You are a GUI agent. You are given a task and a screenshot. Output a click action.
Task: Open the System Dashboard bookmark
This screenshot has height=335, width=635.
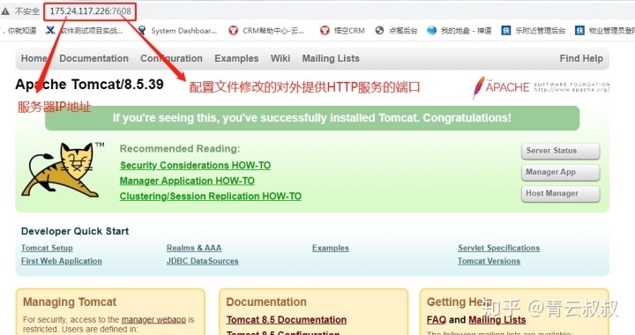click(177, 31)
